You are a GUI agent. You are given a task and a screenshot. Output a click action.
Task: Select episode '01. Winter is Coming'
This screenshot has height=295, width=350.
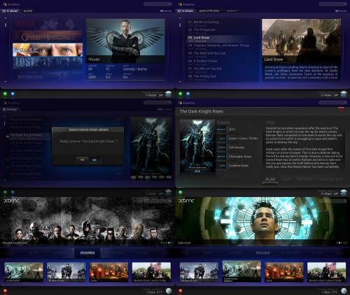click(x=222, y=23)
